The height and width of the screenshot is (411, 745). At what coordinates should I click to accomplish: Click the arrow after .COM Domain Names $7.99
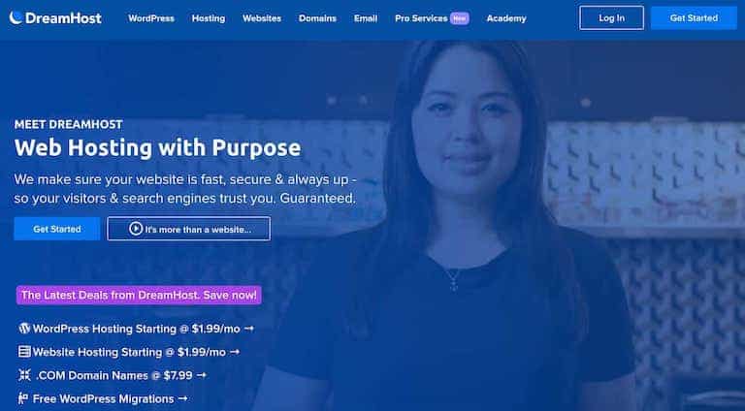click(202, 375)
